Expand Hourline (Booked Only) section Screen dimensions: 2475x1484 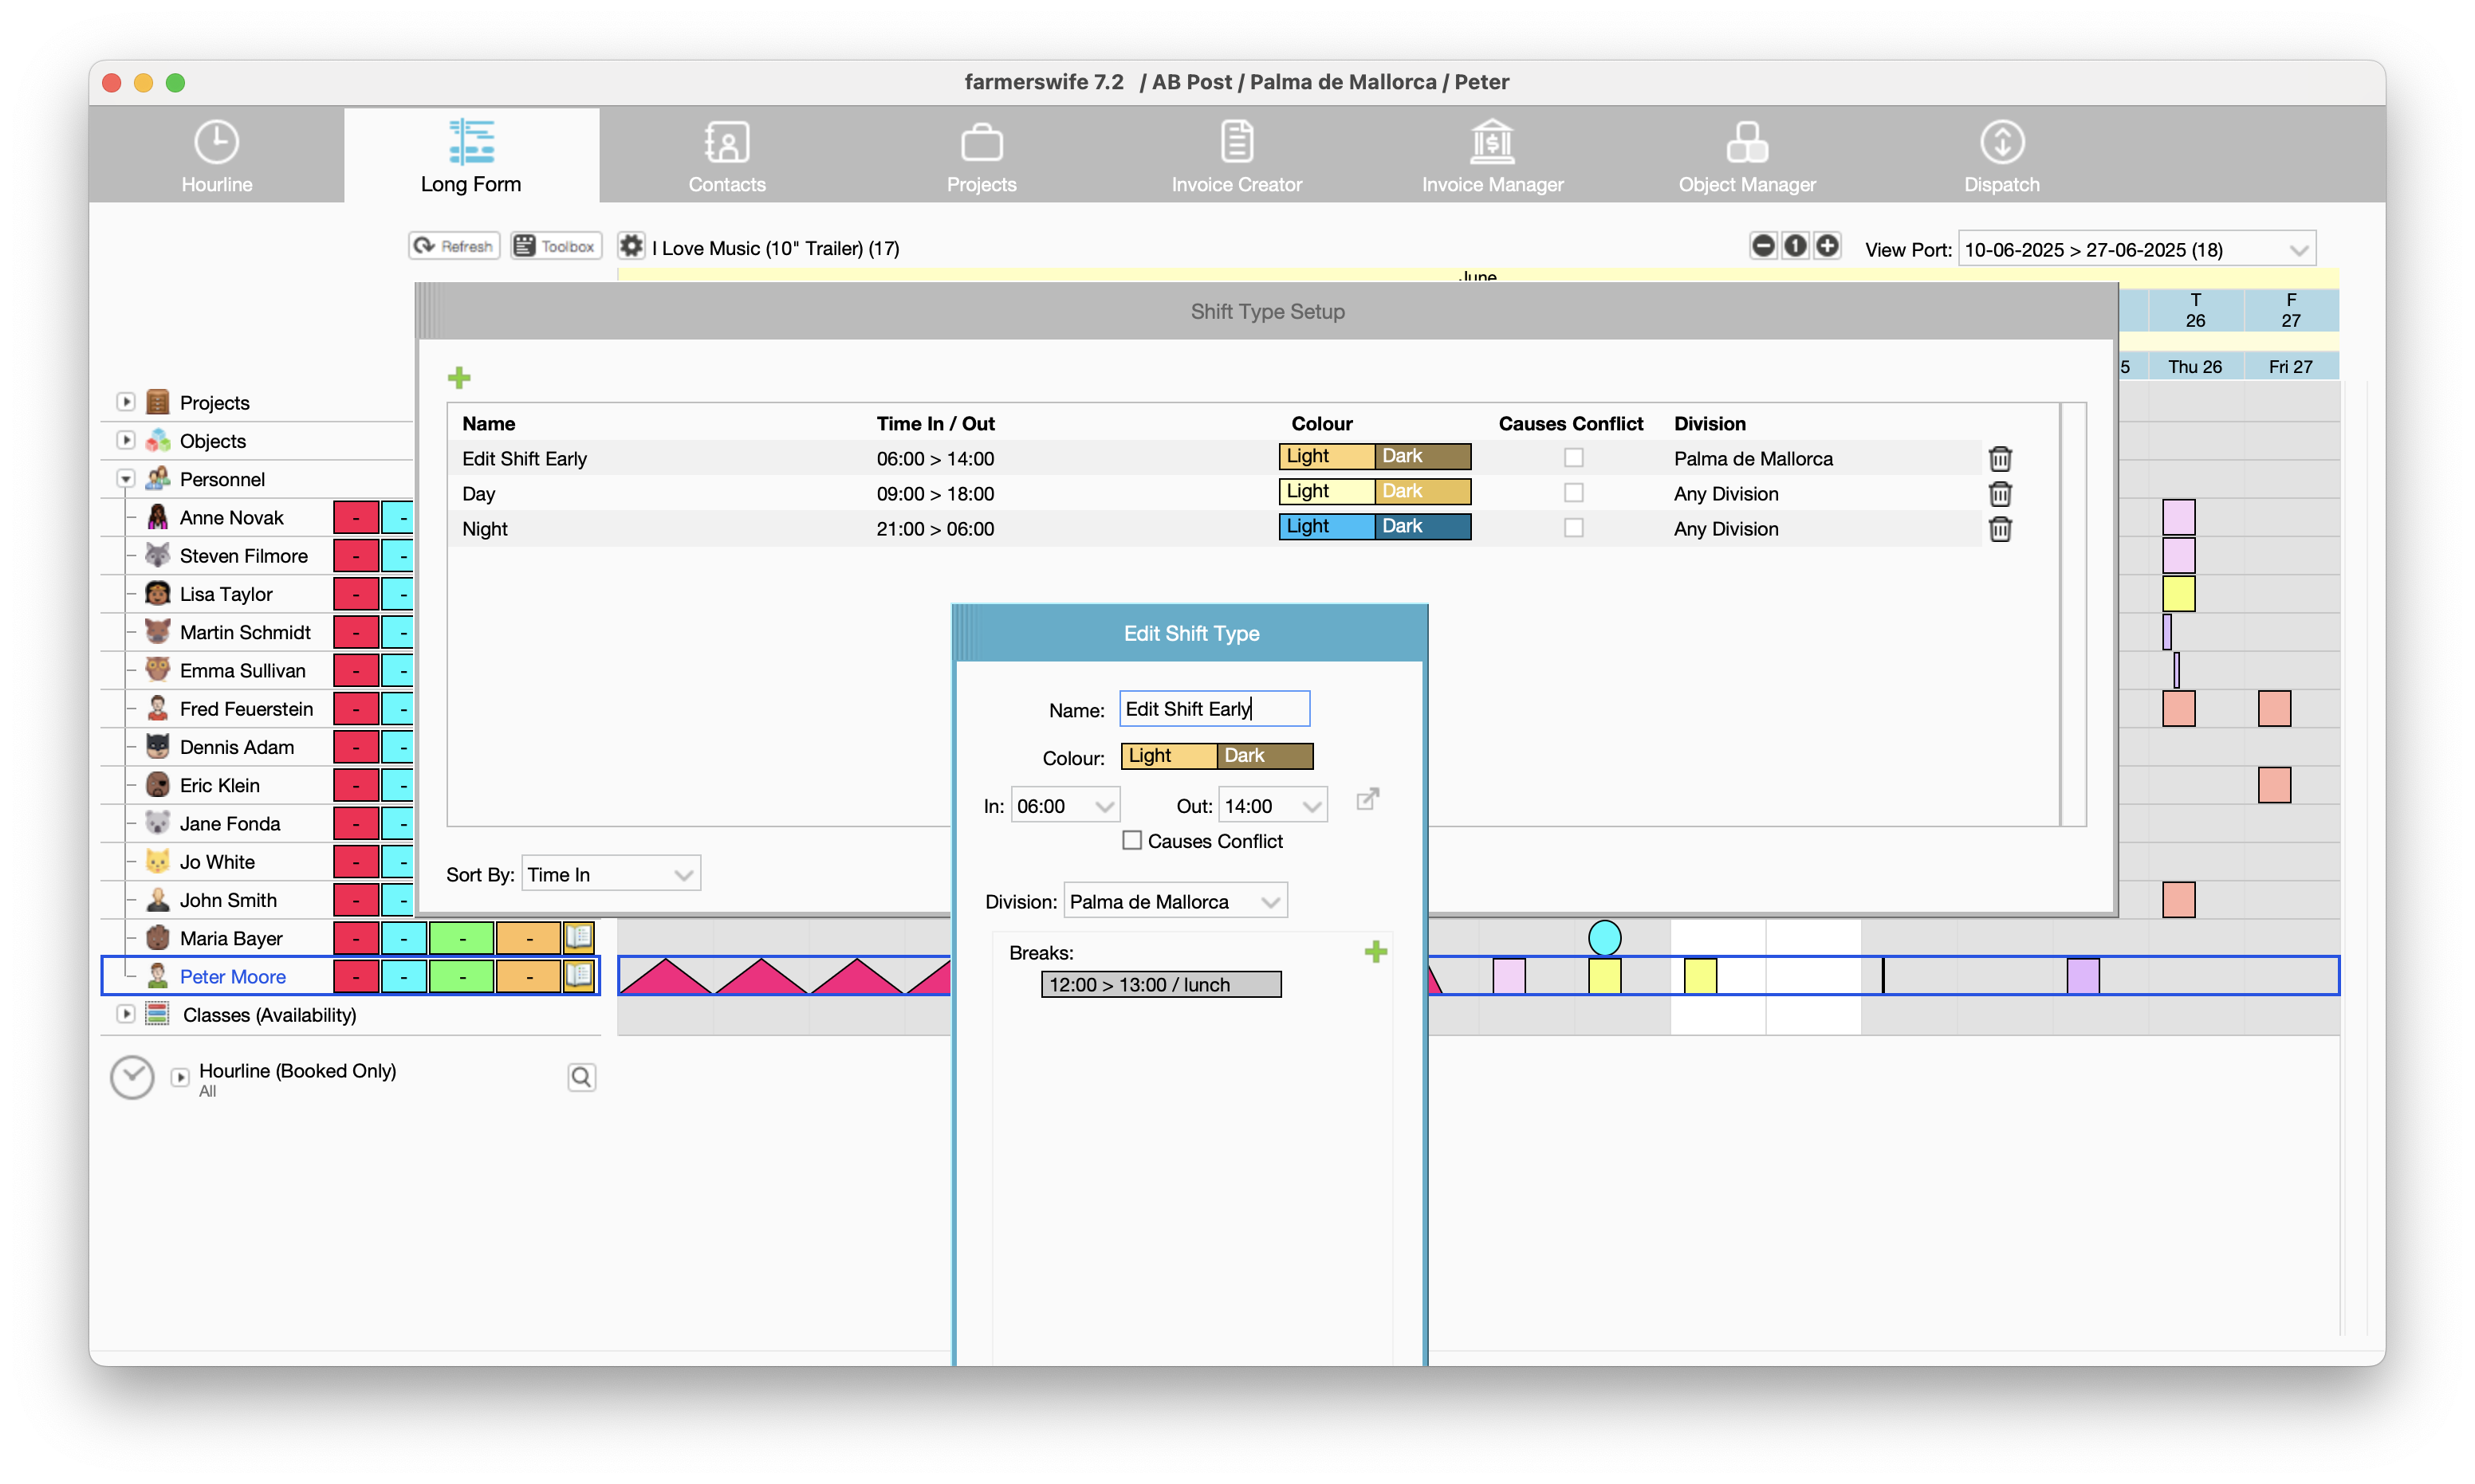180,1077
